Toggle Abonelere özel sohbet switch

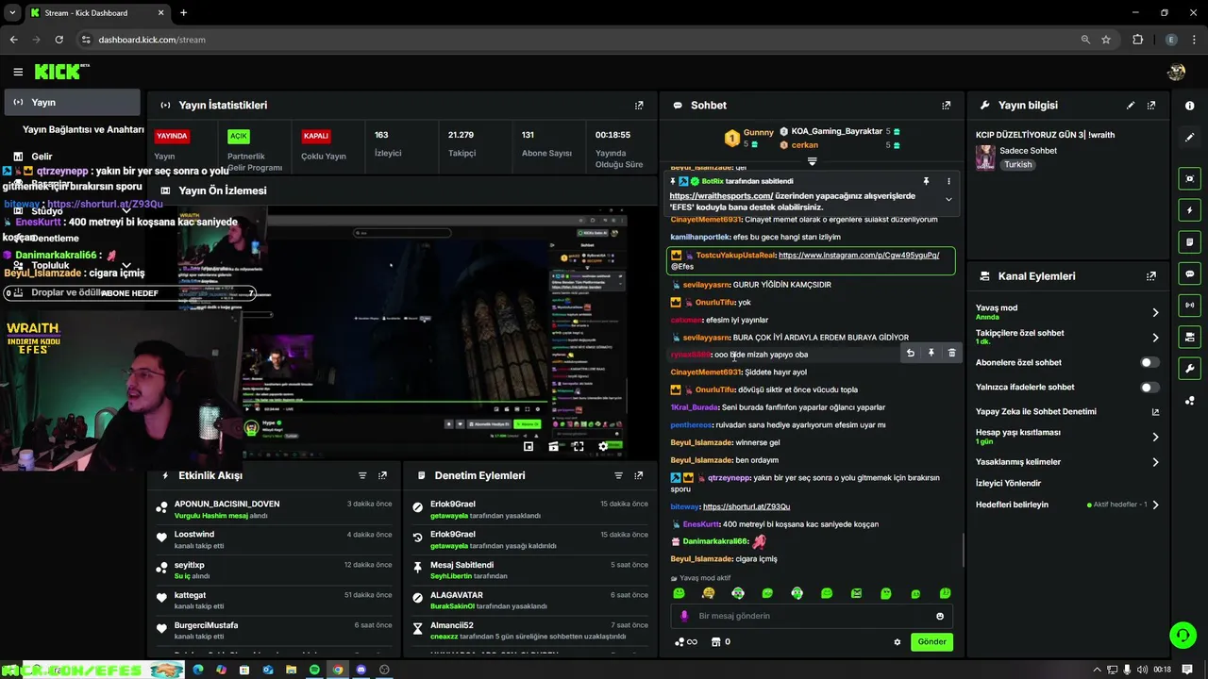coord(1149,362)
